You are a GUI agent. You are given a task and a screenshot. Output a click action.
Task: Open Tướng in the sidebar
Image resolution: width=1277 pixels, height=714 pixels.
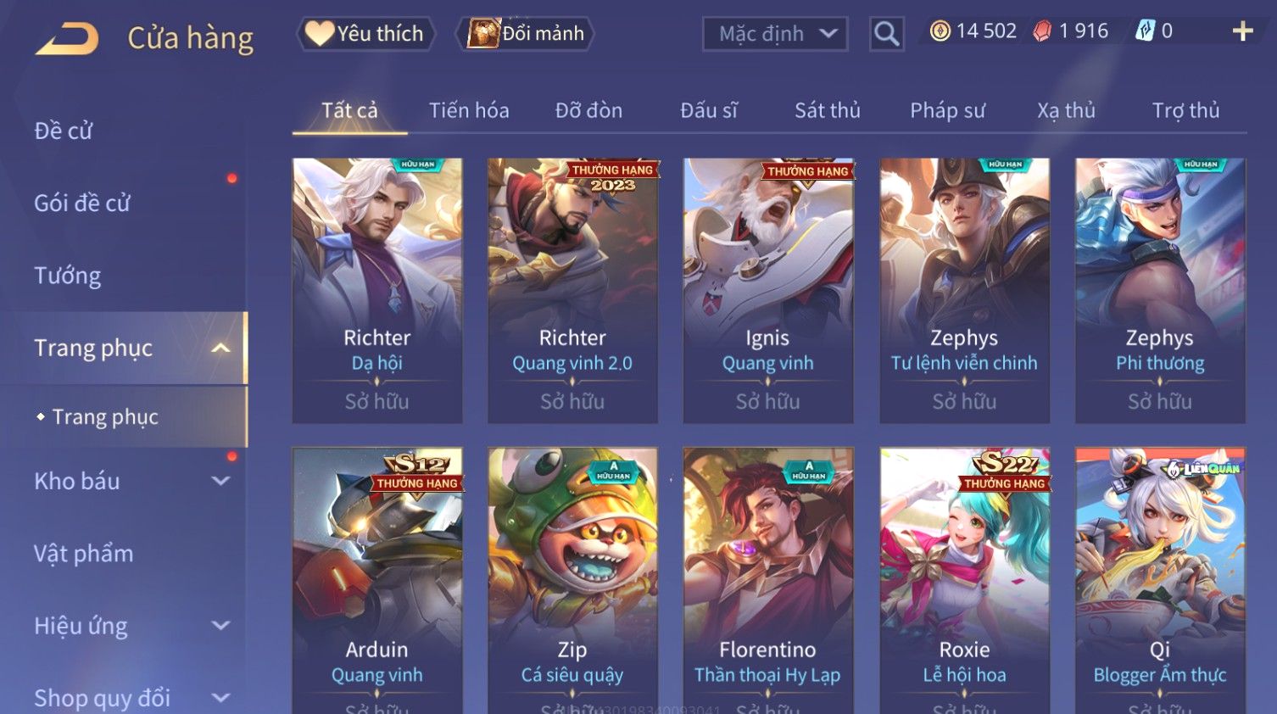68,276
